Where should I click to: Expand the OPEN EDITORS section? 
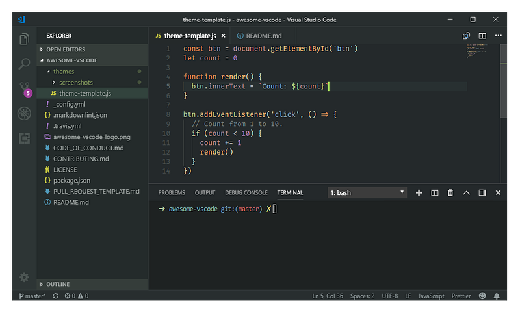coord(92,49)
